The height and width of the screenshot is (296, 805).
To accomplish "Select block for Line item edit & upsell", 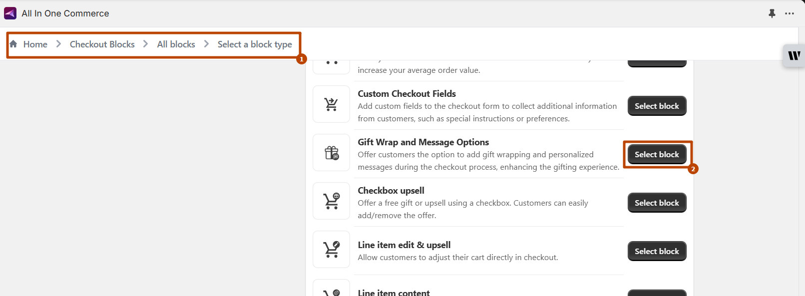I will tap(657, 251).
